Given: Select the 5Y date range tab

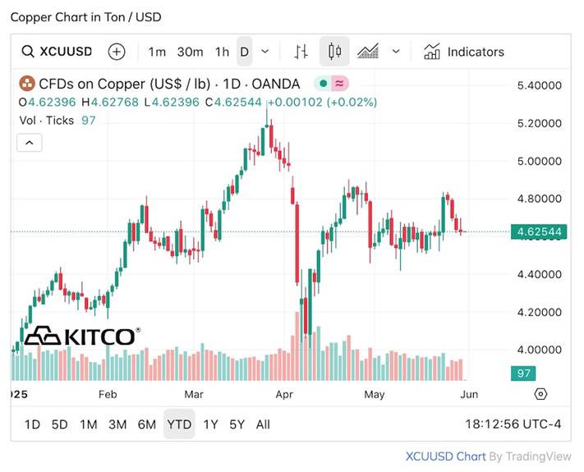Looking at the screenshot, I should 237,424.
